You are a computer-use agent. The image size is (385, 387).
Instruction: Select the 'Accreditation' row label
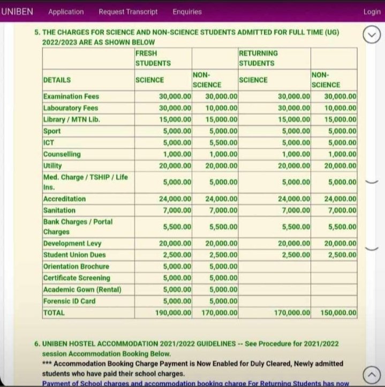click(64, 199)
